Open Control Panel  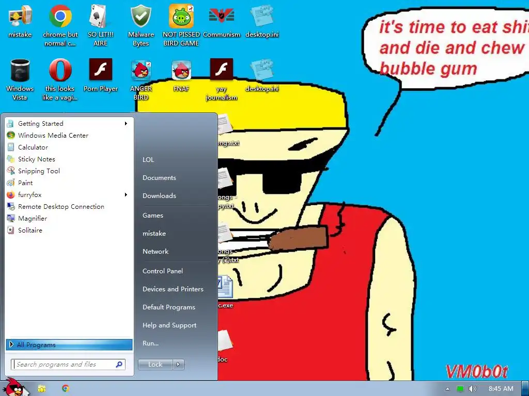pyautogui.click(x=163, y=271)
